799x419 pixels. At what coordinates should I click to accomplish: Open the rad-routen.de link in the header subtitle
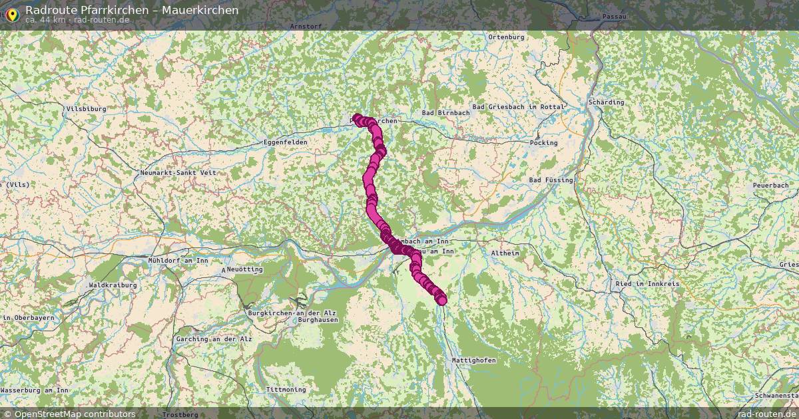click(x=102, y=19)
